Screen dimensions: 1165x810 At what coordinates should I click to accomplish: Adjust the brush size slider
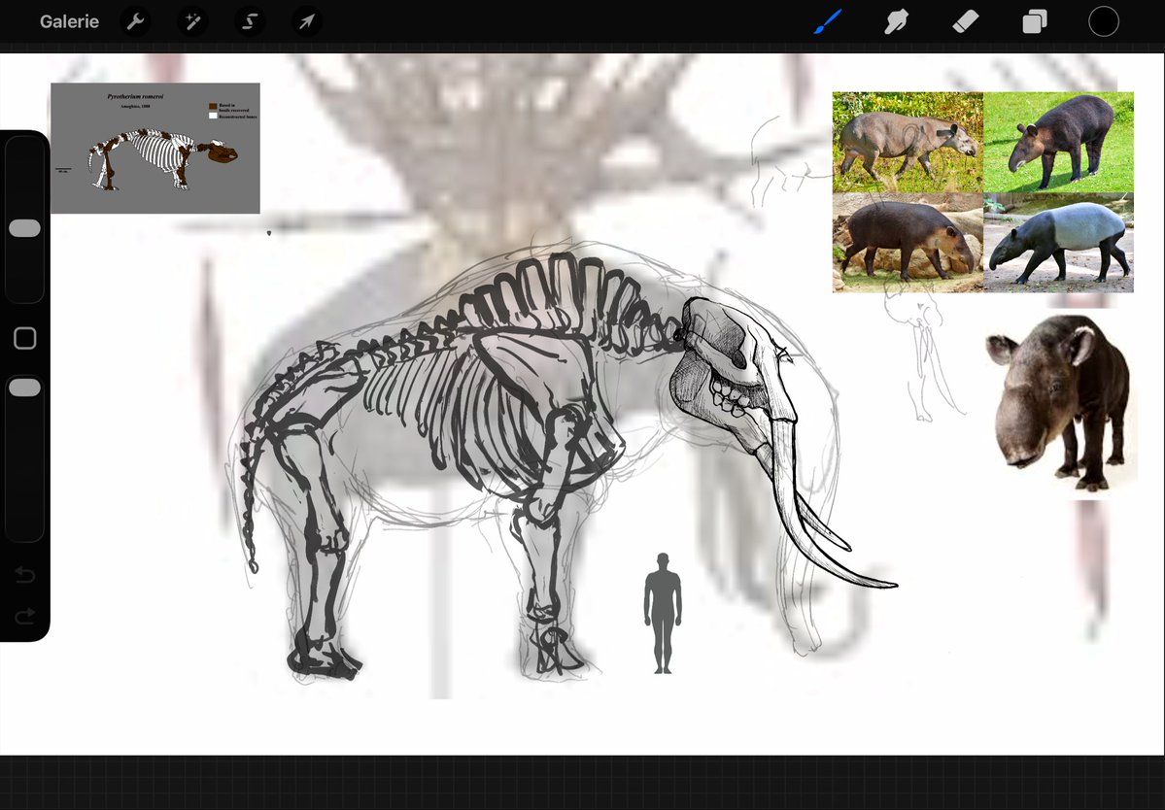tap(25, 227)
